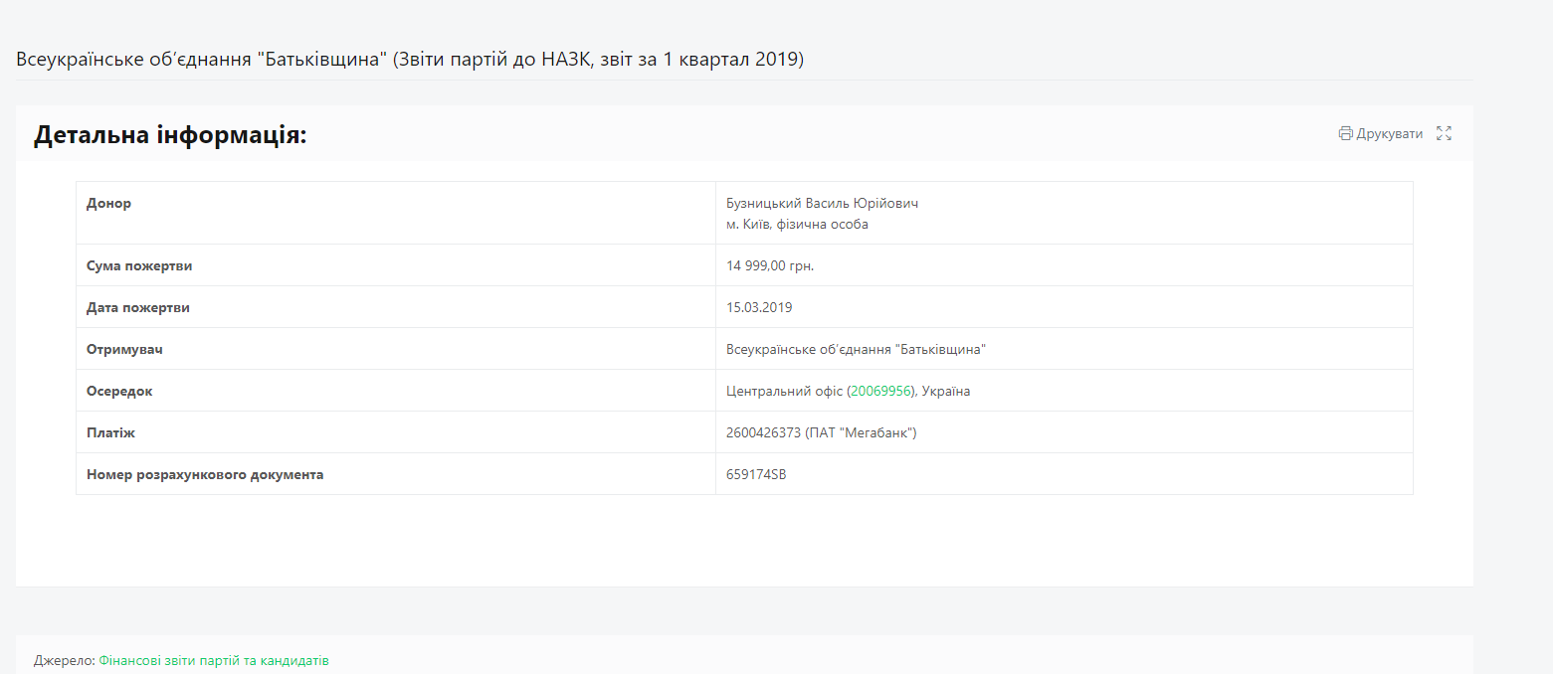Click the Дата пожертви label

[x=138, y=308]
